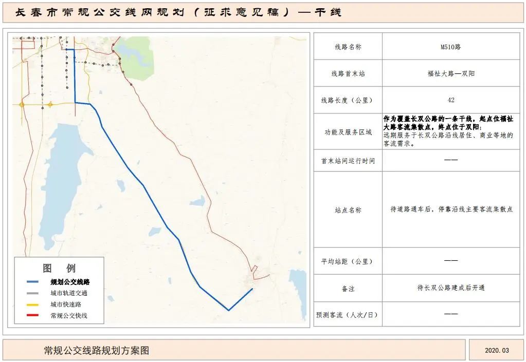Image resolution: width=526 pixels, height=362 pixels.
Task: Select the '首末站间运行时间' label cell
Action: click(348, 161)
